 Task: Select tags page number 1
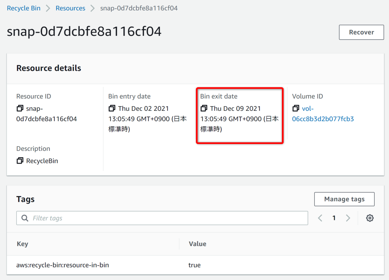coord(334,218)
